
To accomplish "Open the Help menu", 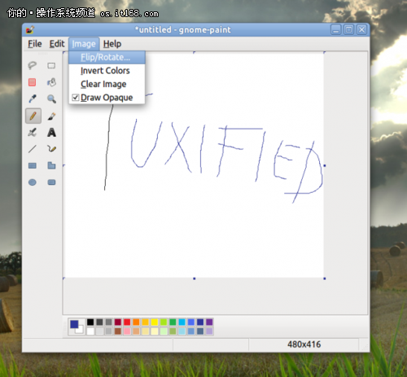I will [x=112, y=44].
